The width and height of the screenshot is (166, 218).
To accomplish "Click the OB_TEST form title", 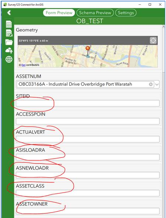I will pyautogui.click(x=89, y=21).
